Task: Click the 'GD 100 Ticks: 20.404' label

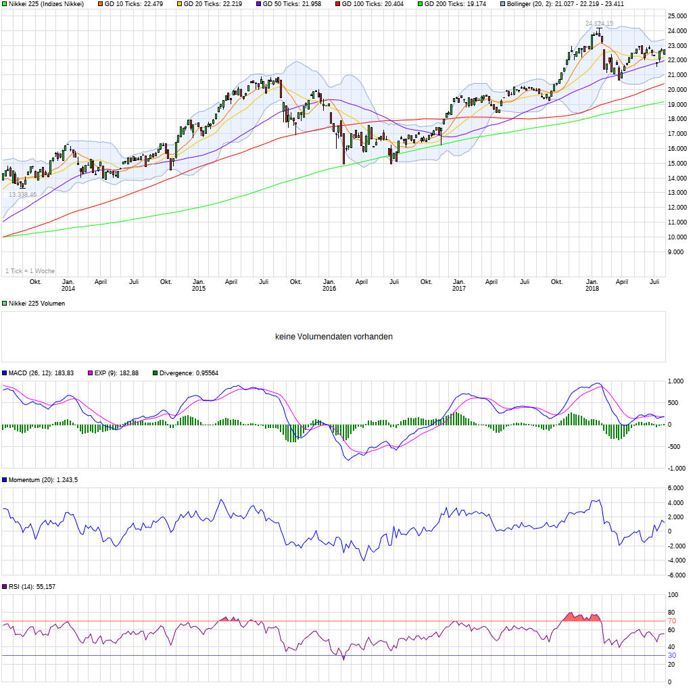Action: click(373, 4)
